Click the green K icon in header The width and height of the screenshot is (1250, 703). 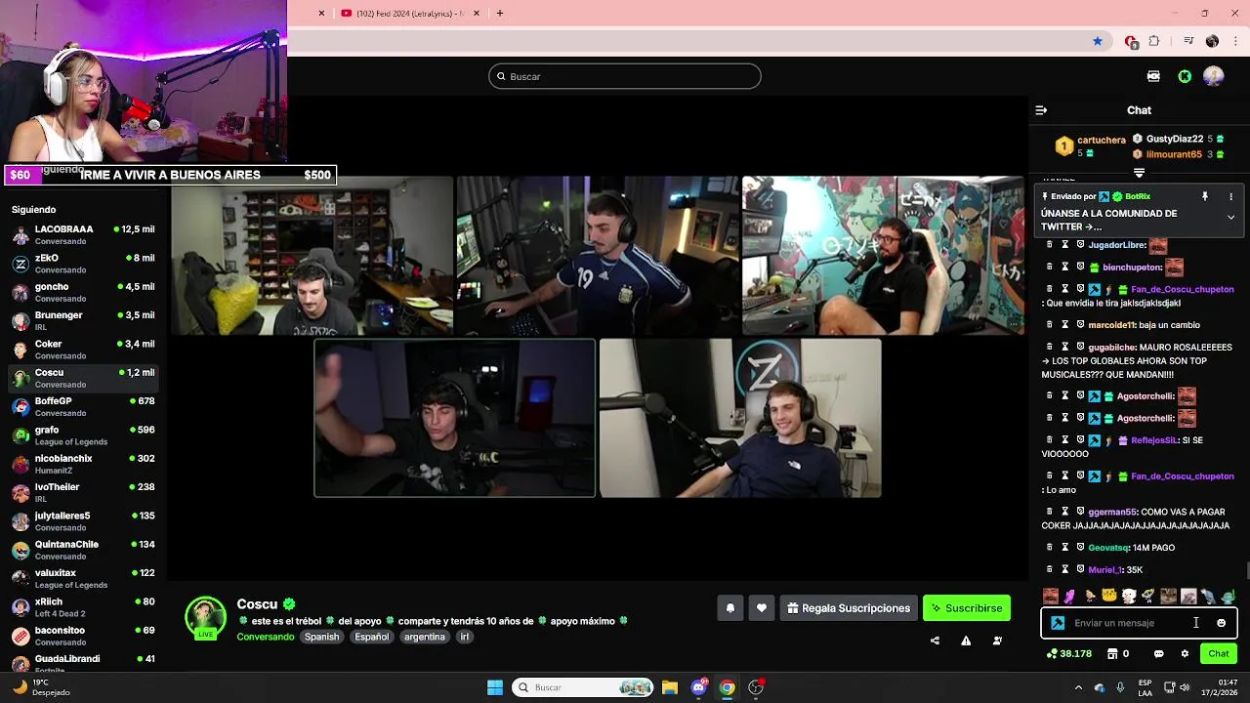tap(1185, 76)
